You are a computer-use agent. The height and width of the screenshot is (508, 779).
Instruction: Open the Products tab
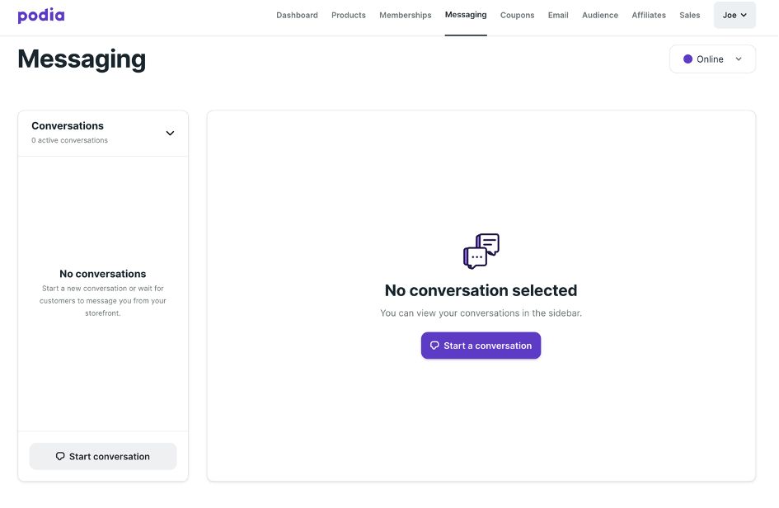pyautogui.click(x=348, y=15)
